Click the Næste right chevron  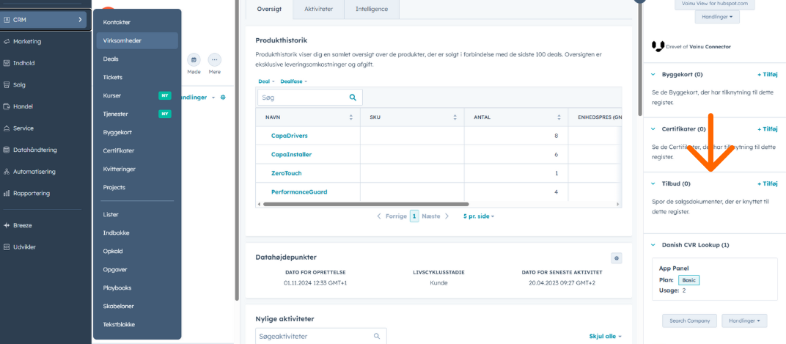[x=447, y=216]
